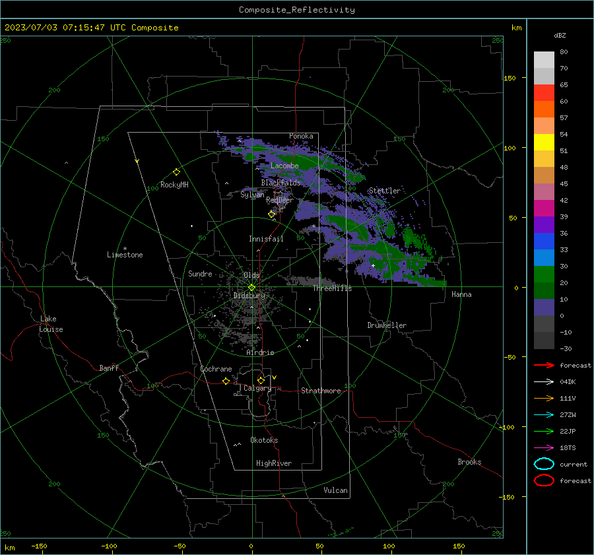Click the Composite_Reflectivity title
The width and height of the screenshot is (594, 555).
(x=297, y=10)
